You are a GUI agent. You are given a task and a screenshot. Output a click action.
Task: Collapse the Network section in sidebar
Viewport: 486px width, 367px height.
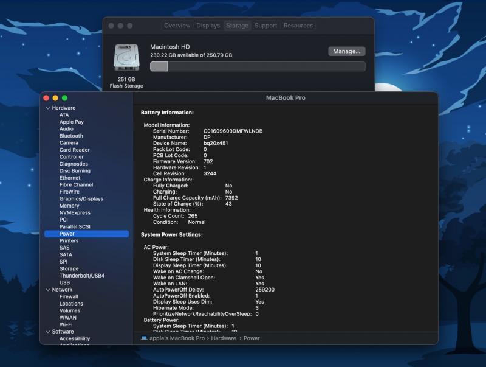[48, 290]
